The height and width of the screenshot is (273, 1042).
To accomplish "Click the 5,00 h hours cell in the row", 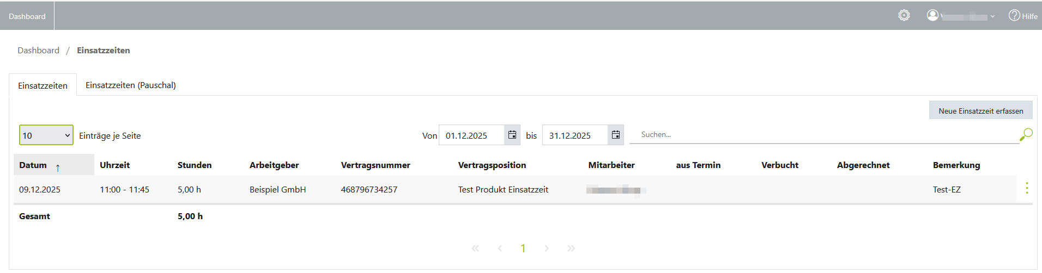I will [x=189, y=189].
